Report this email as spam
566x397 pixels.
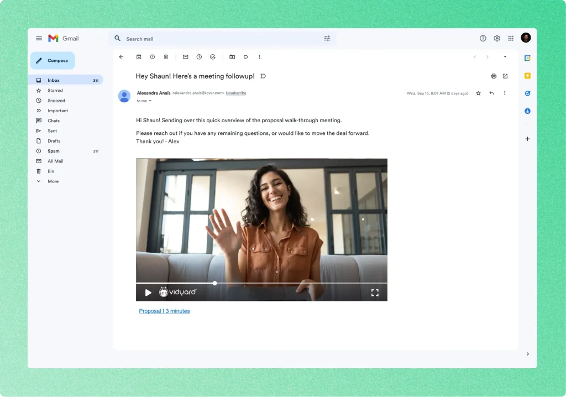[x=153, y=56]
